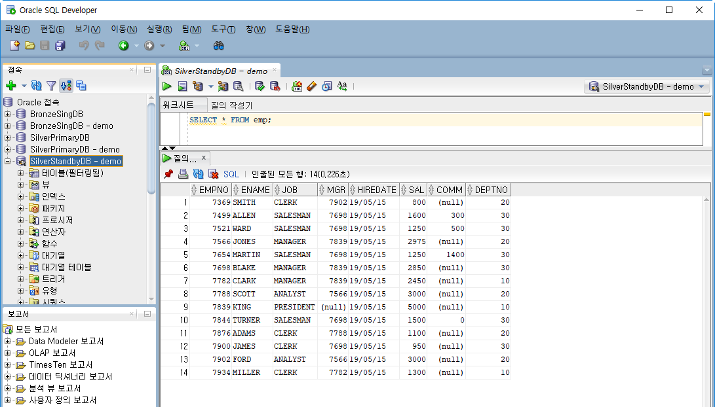Screen dimensions: 715x407
Task: Click the SQL link in result toolbar
Action: 231,174
